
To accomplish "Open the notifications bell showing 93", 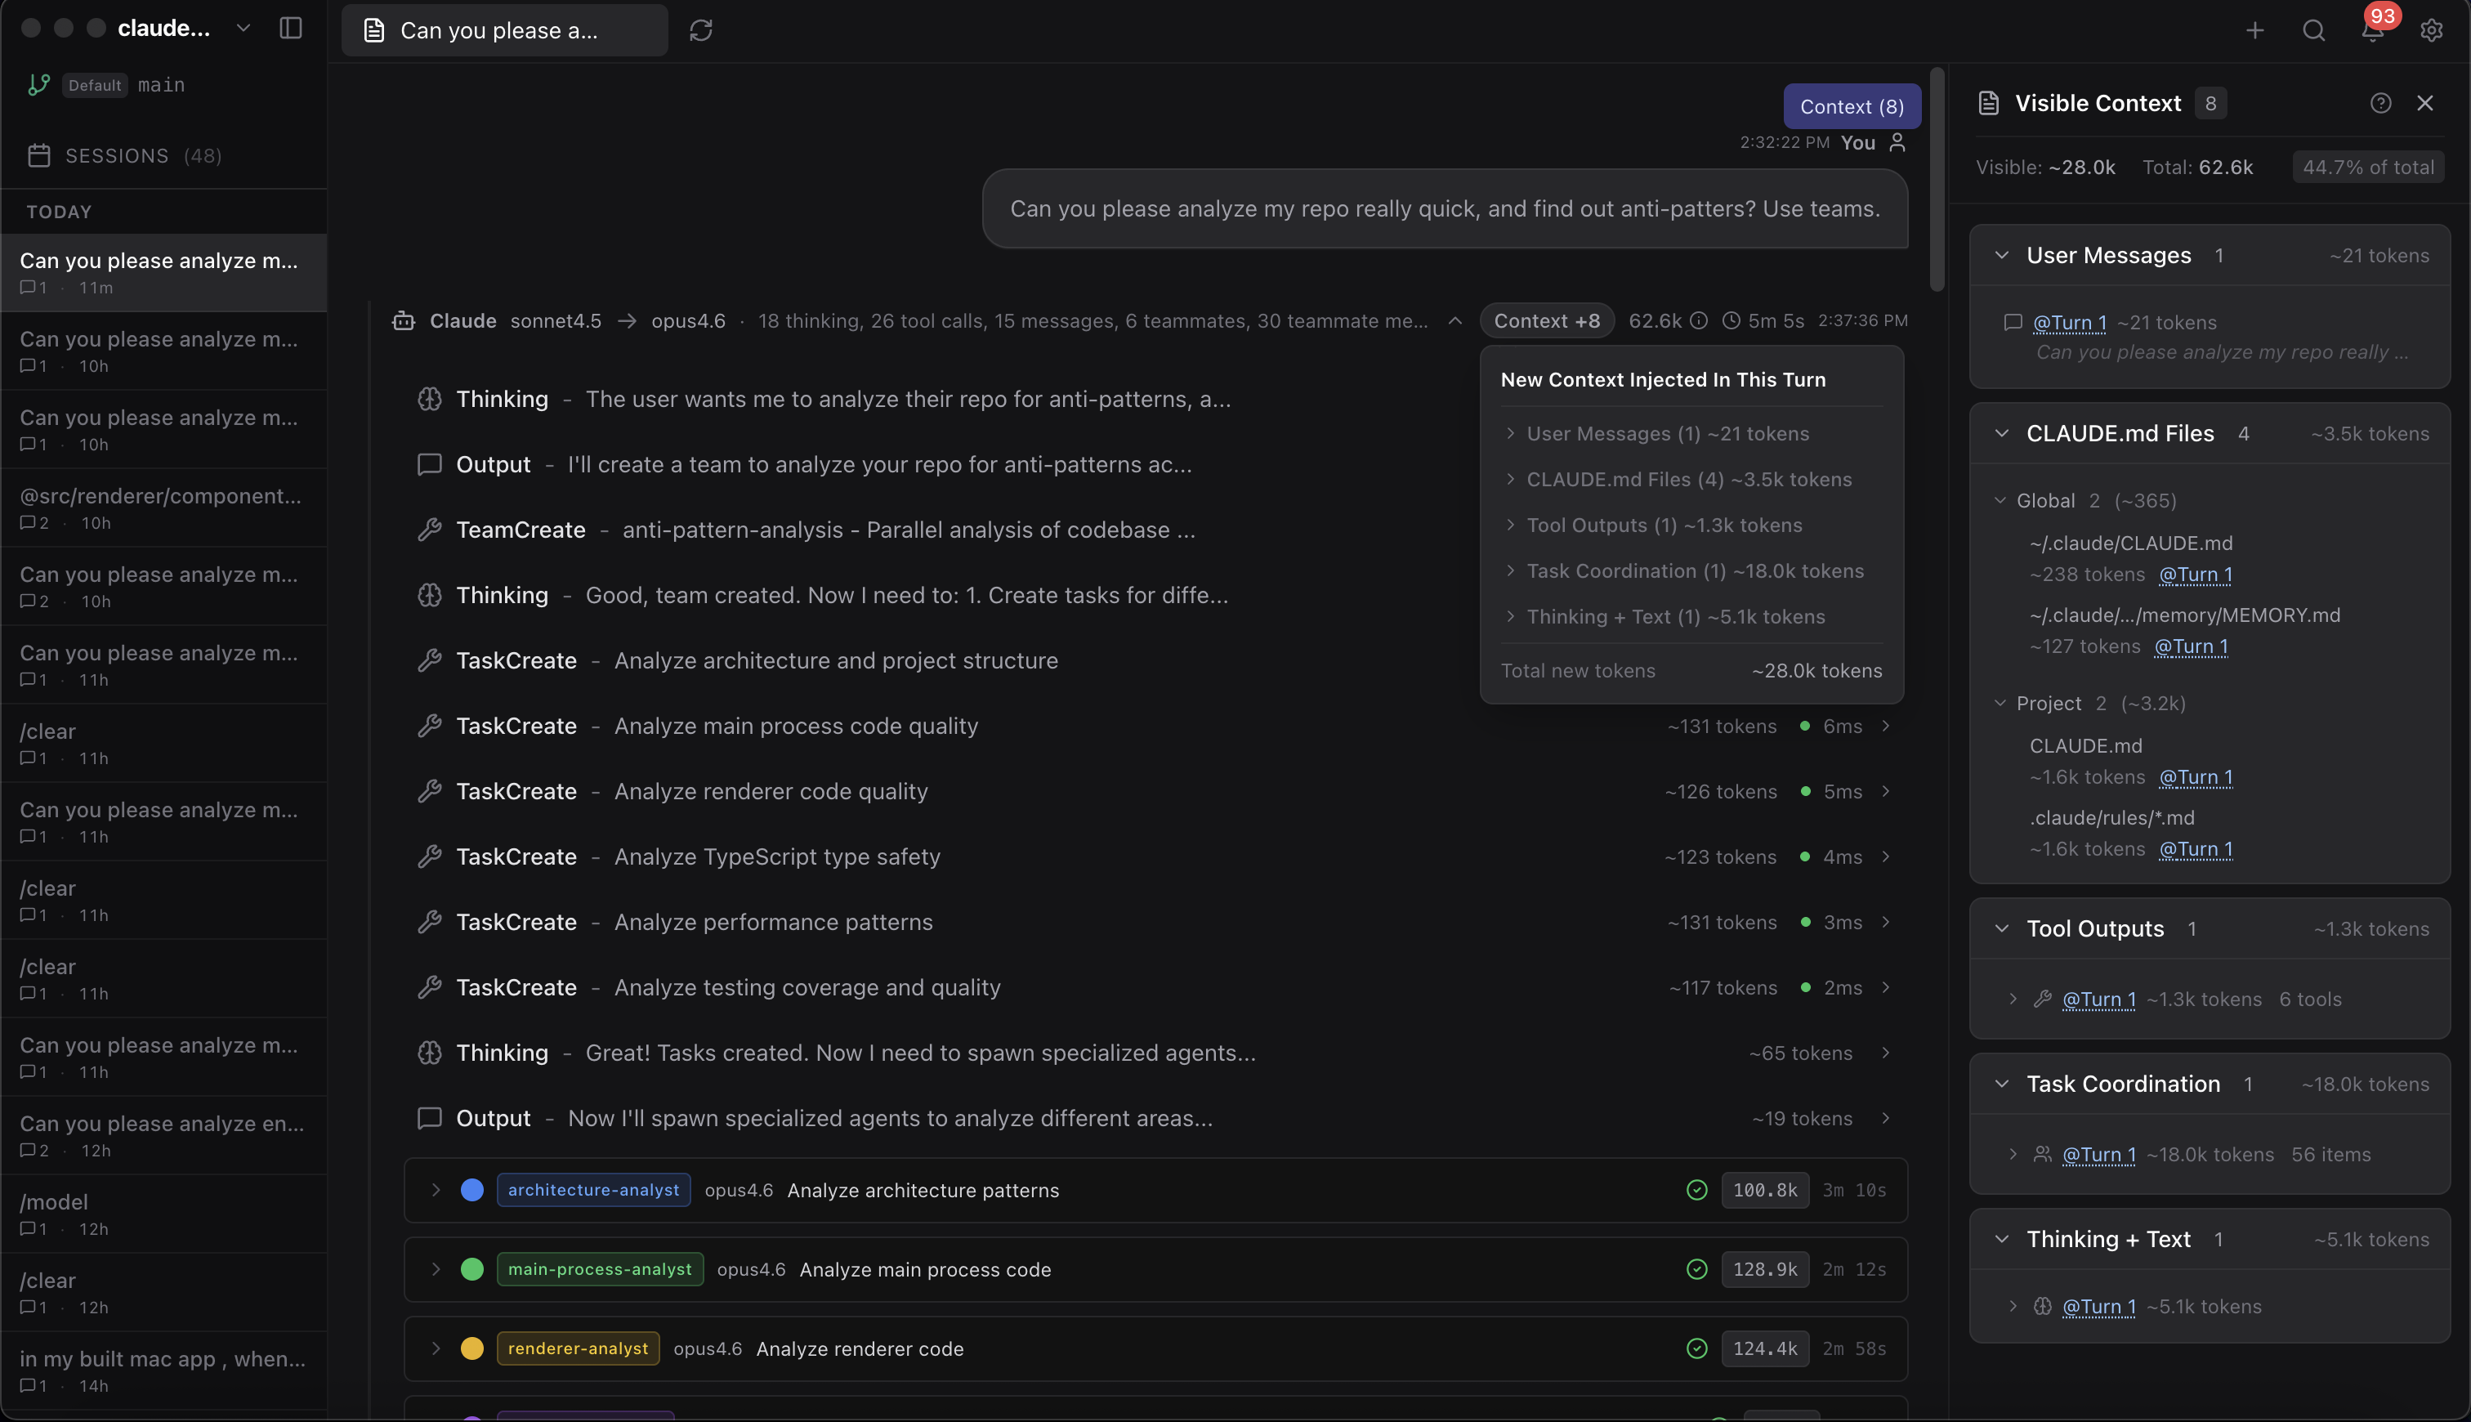I will [2372, 30].
